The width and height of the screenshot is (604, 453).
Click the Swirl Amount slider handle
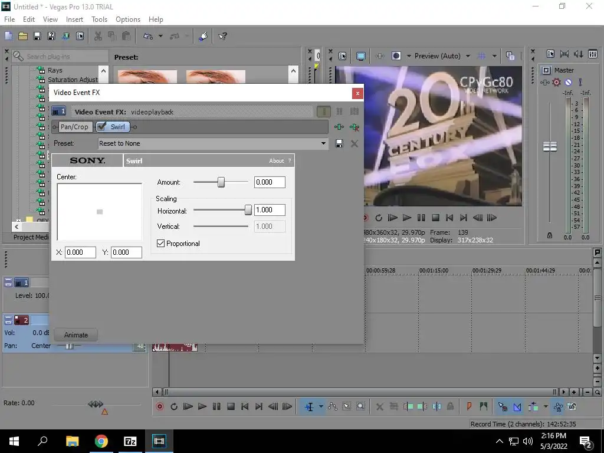tap(221, 182)
